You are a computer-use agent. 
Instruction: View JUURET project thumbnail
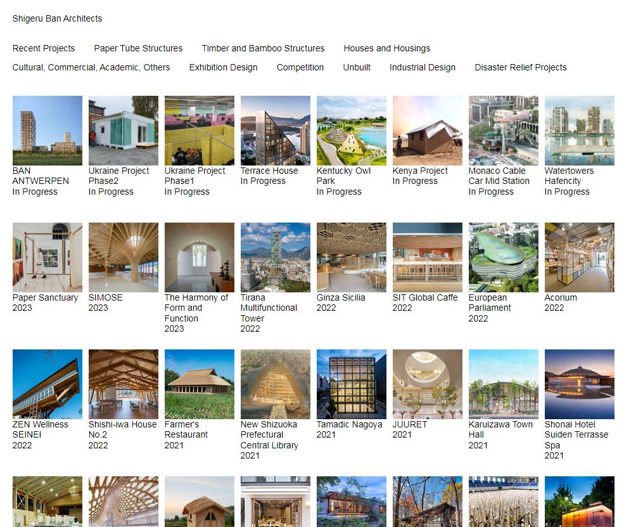point(428,384)
